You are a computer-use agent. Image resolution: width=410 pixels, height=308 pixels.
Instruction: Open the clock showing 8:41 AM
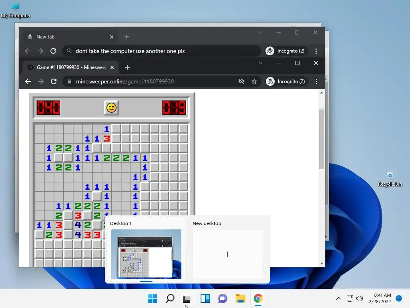380,298
